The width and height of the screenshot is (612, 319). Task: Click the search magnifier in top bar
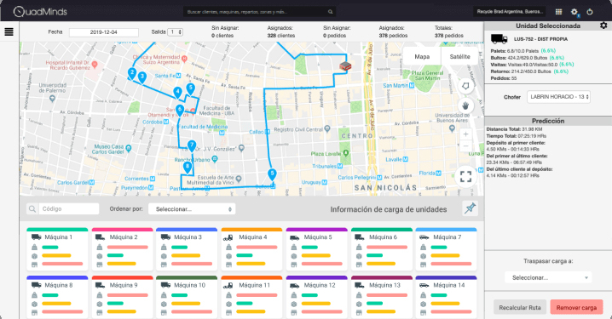pyautogui.click(x=330, y=12)
